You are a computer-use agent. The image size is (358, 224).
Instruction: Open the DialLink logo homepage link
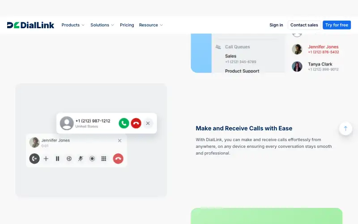(30, 25)
